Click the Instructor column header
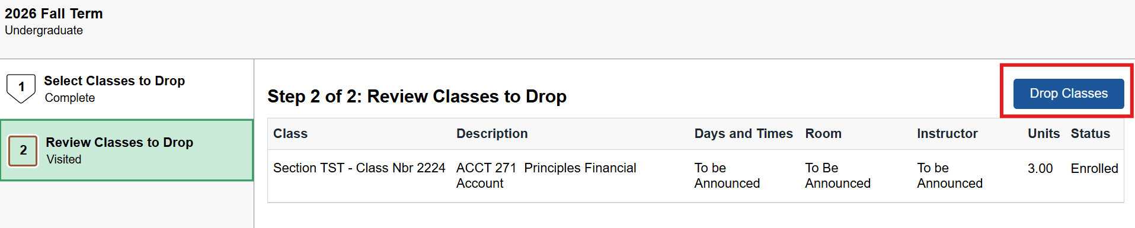 coord(947,134)
